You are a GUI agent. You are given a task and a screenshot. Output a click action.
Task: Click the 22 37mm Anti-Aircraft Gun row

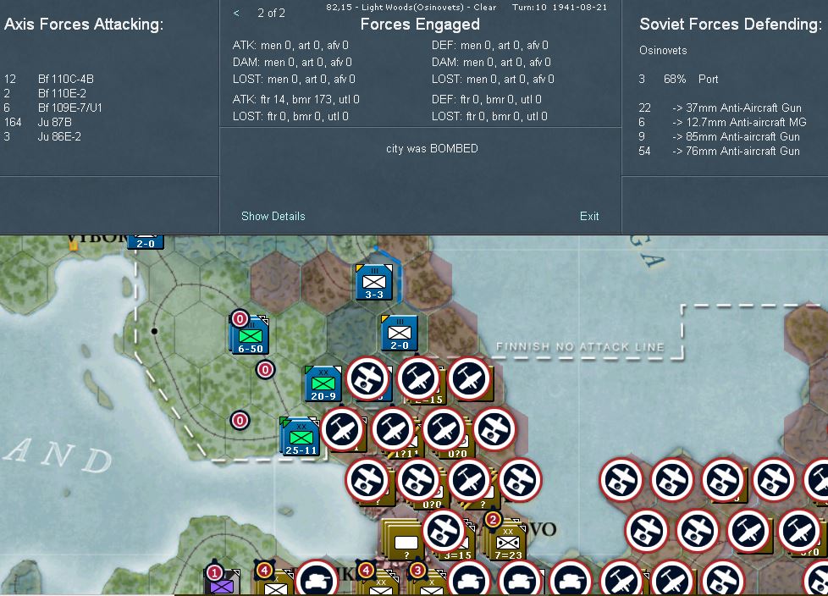(720, 108)
